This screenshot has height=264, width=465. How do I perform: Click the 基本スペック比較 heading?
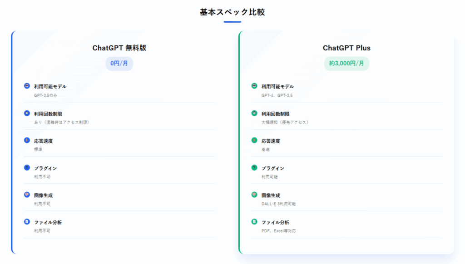232,12
